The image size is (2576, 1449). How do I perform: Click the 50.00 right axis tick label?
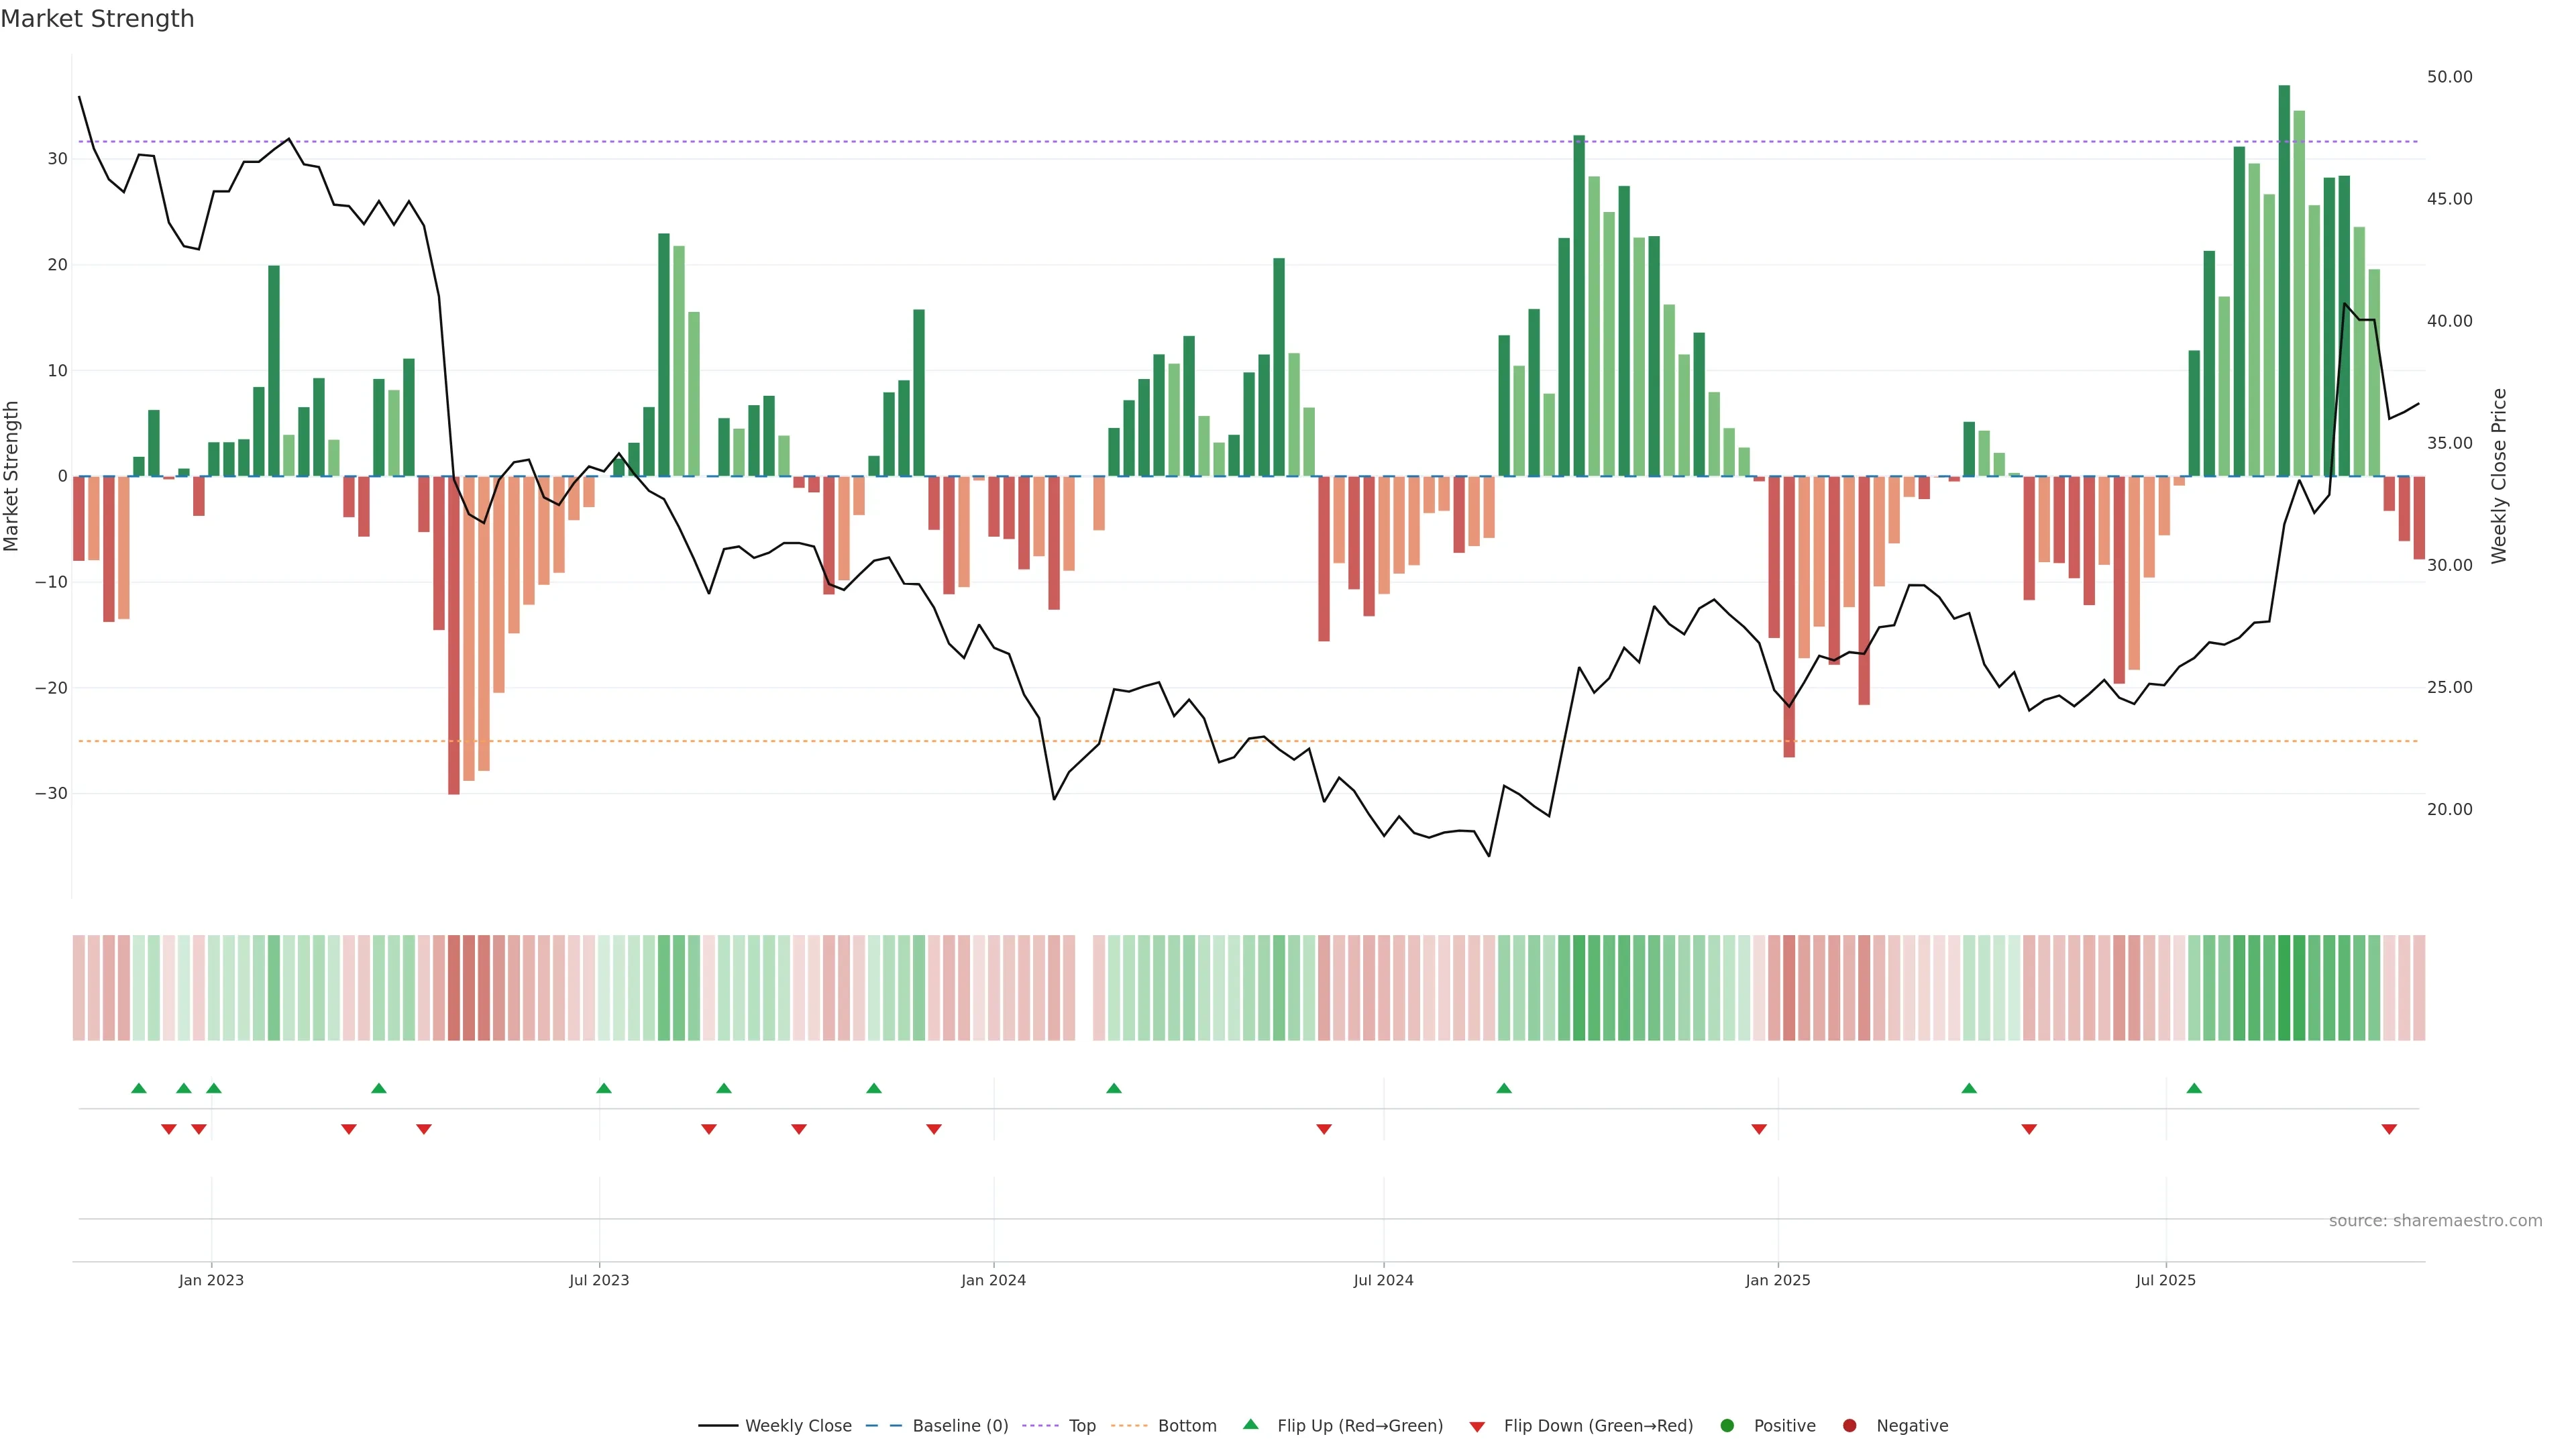click(2449, 77)
